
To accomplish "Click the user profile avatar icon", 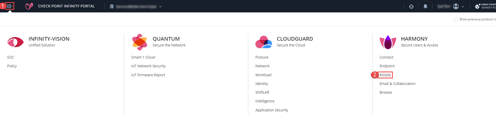I will 456,6.
